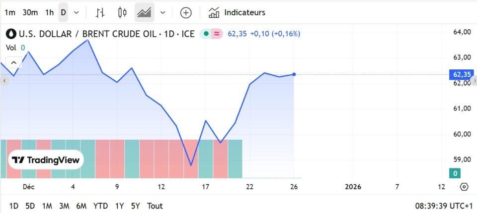Click the TradingView logo

tap(46, 160)
